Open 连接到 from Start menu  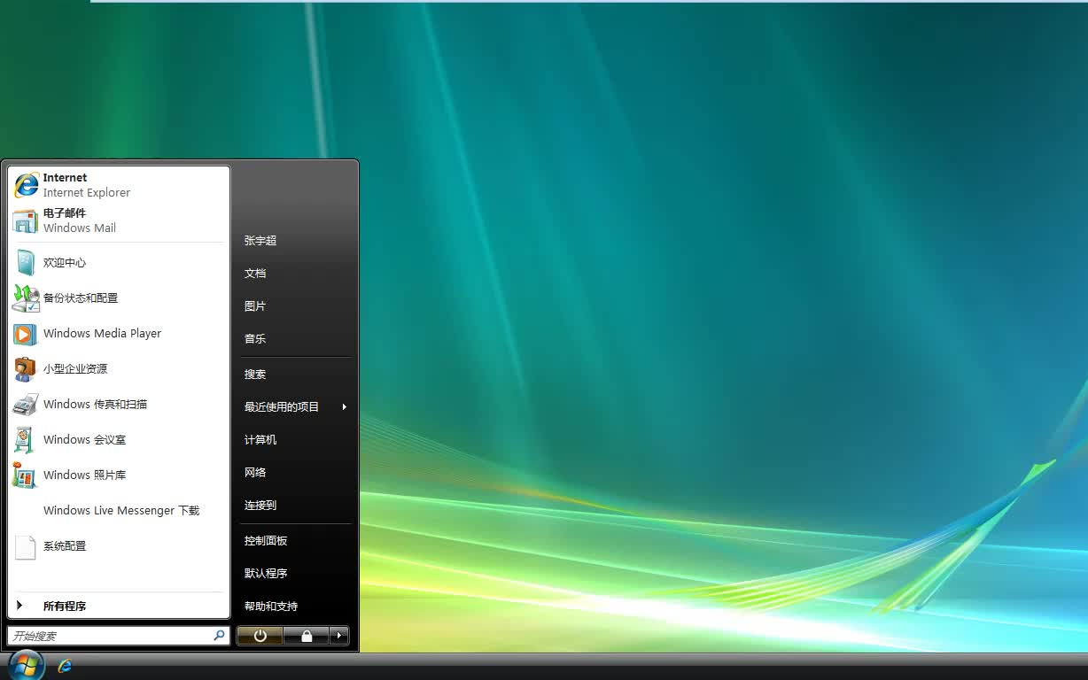click(260, 506)
